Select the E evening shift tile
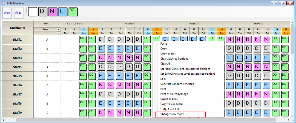This screenshot has height=123, width=296. click(63, 12)
